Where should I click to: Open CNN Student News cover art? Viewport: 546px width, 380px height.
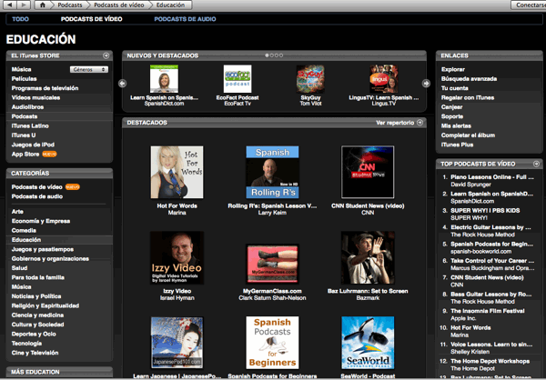pyautogui.click(x=368, y=172)
